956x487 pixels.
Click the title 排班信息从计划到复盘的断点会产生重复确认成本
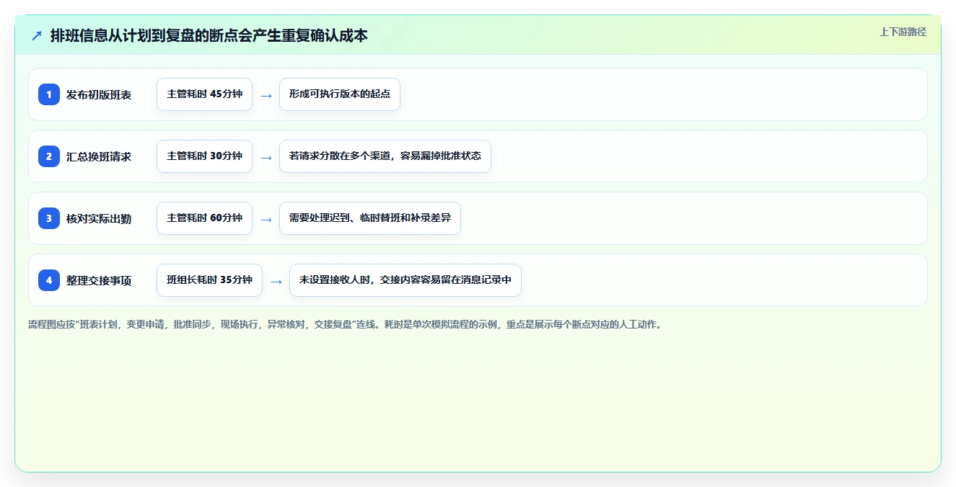tap(209, 36)
